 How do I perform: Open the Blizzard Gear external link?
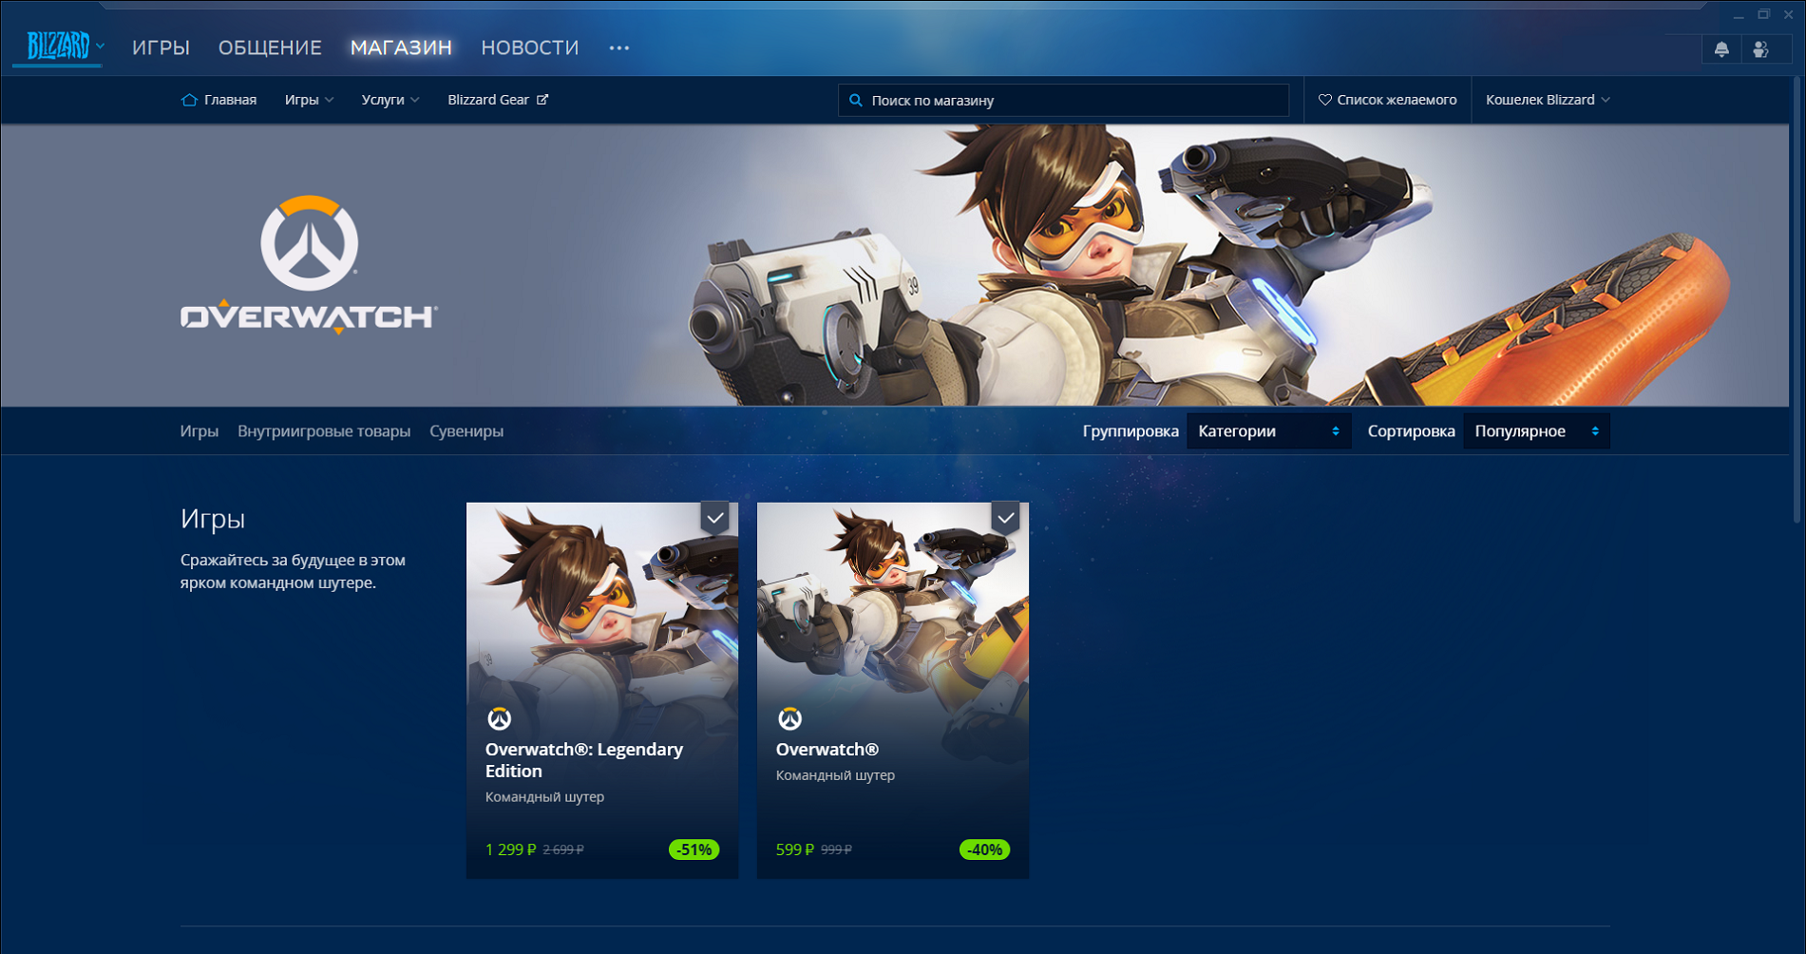497,100
